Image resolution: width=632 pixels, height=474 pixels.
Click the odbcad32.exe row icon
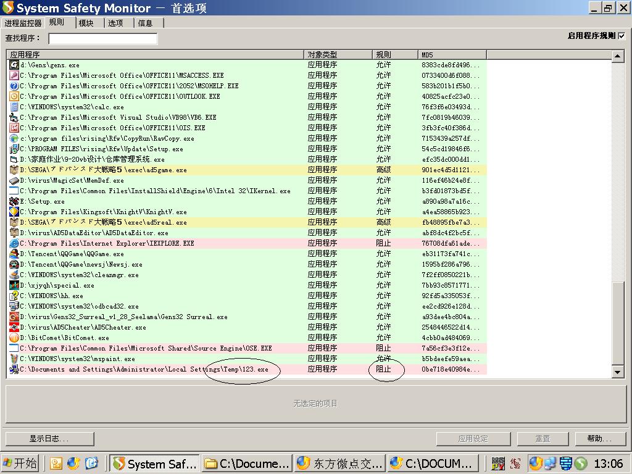point(14,306)
